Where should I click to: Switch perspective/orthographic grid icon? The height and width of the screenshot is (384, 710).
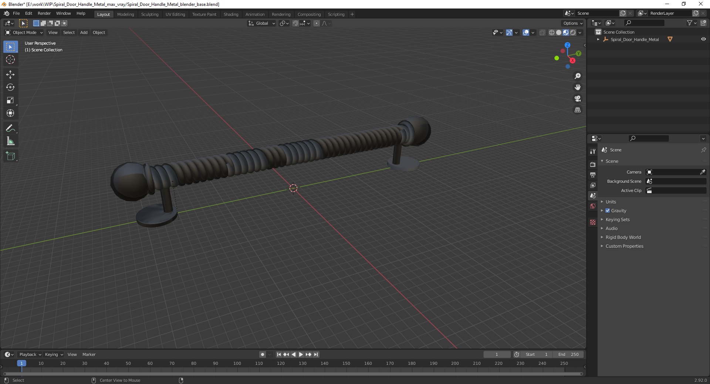coord(578,110)
